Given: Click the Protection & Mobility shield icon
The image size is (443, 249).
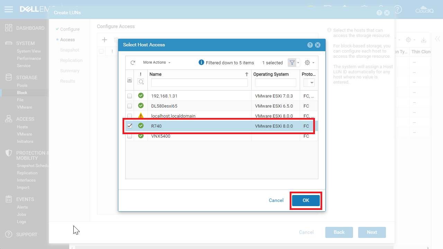Looking at the screenshot, I should coord(9,153).
